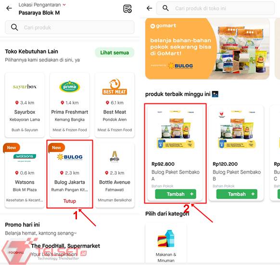Go back from the Pasaraya Blok M screen
Viewport: 280px width, 265px height.
9,8
